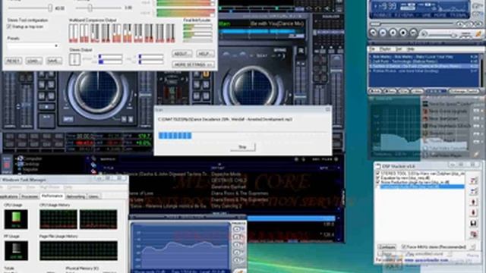Image resolution: width=486 pixels, height=273 pixels.
Task: Click the Stop button in the progress dialog
Action: [x=243, y=147]
